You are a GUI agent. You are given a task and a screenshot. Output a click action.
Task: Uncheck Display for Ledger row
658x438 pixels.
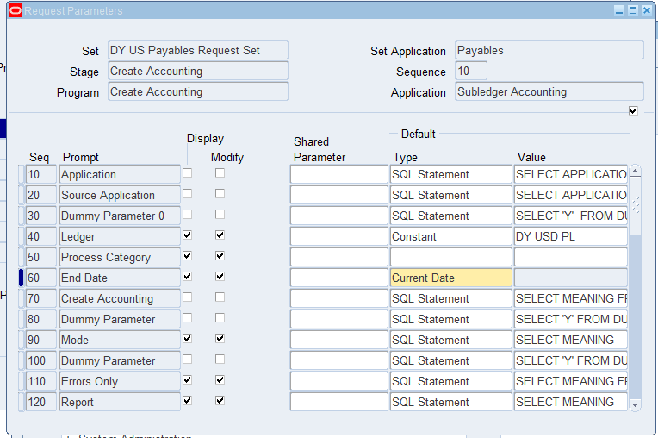point(187,235)
